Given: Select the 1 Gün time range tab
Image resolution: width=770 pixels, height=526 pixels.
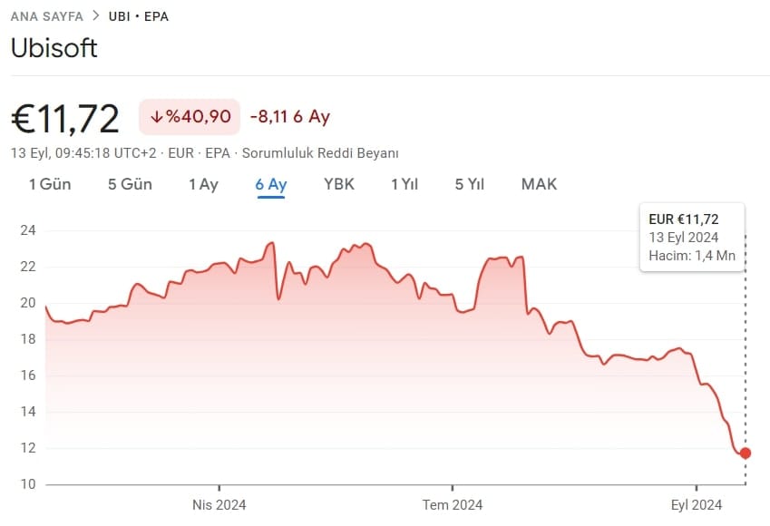Looking at the screenshot, I should 50,184.
